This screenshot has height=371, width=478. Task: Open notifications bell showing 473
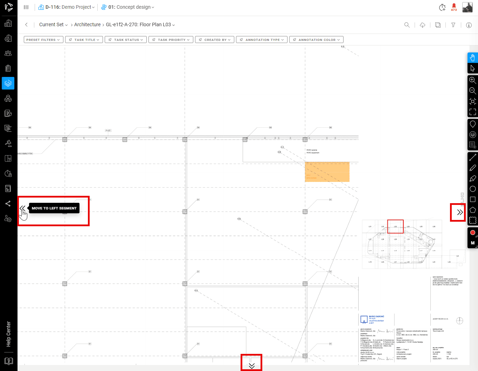454,7
